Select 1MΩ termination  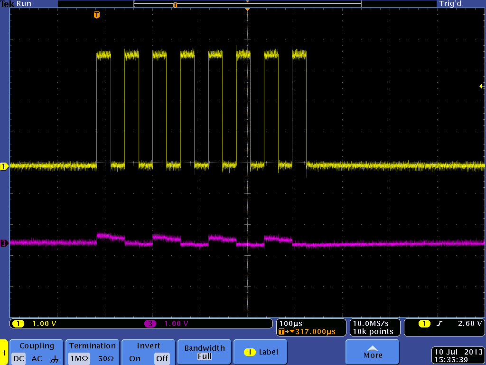(x=79, y=359)
